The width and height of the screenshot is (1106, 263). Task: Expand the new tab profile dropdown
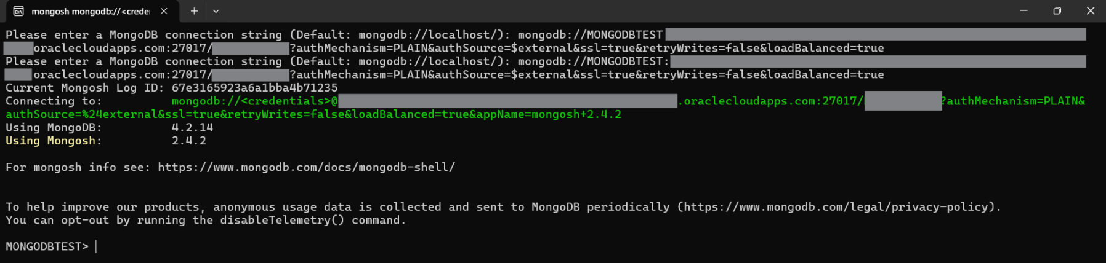216,11
